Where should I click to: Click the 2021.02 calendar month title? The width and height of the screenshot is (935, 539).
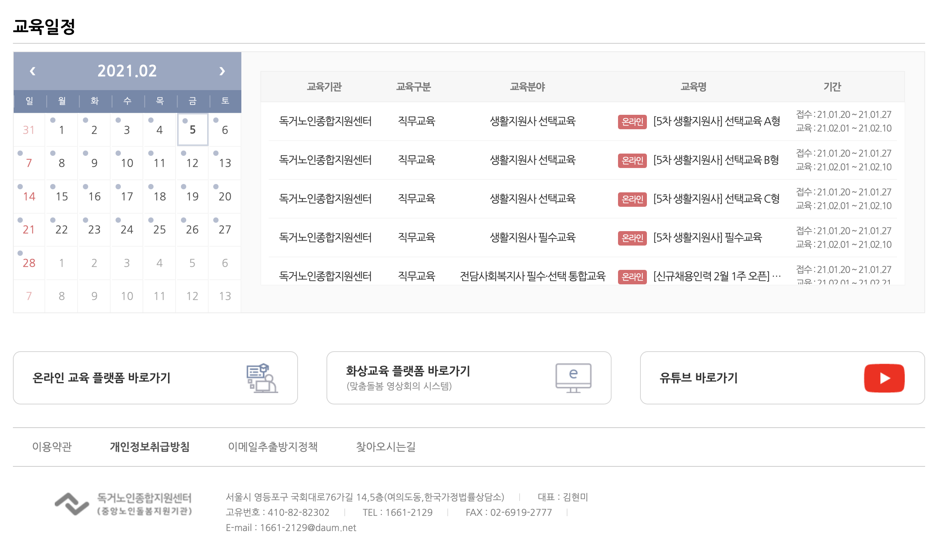tap(127, 71)
